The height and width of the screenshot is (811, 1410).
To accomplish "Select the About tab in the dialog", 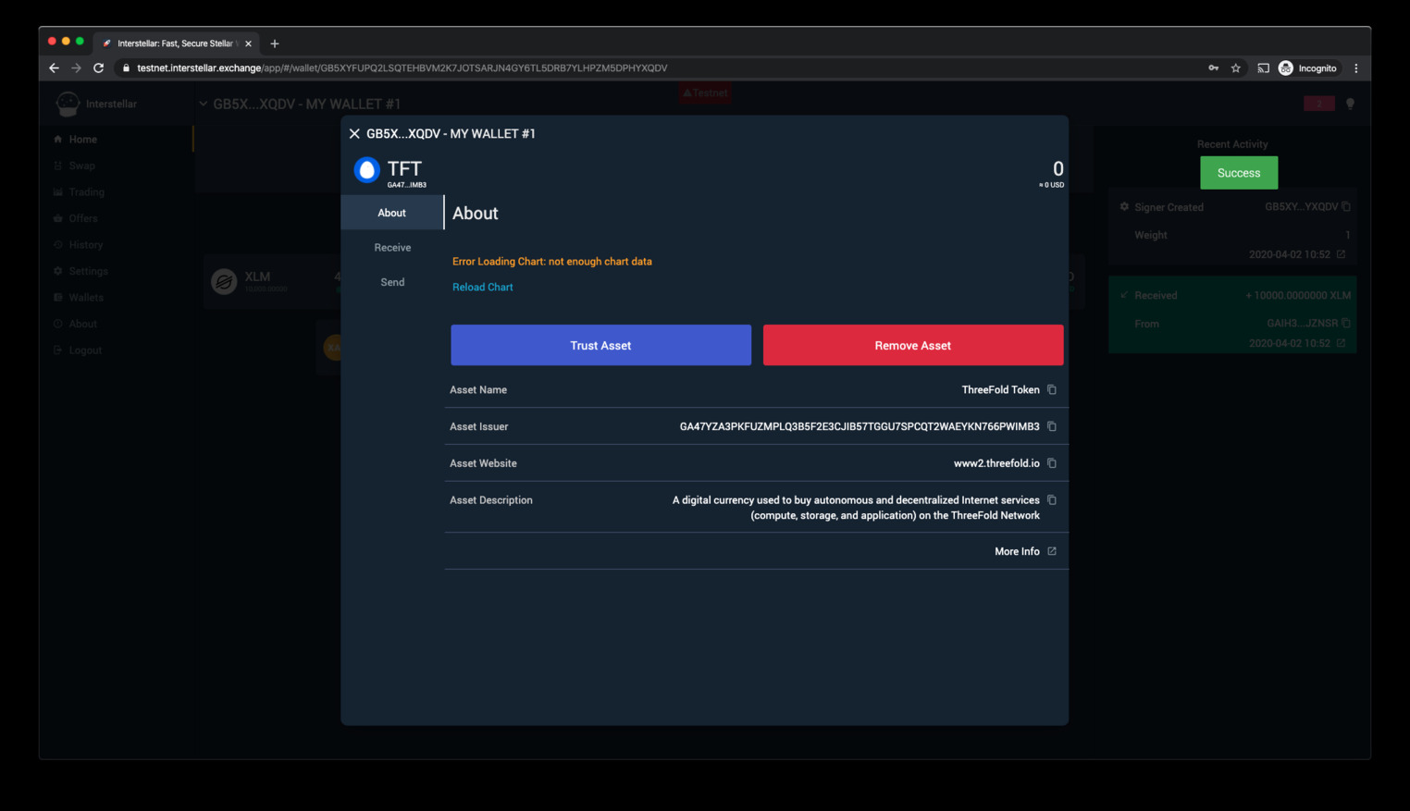I will tap(391, 213).
